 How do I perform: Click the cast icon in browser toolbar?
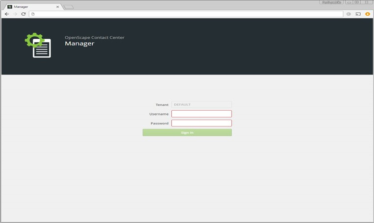tap(358, 14)
